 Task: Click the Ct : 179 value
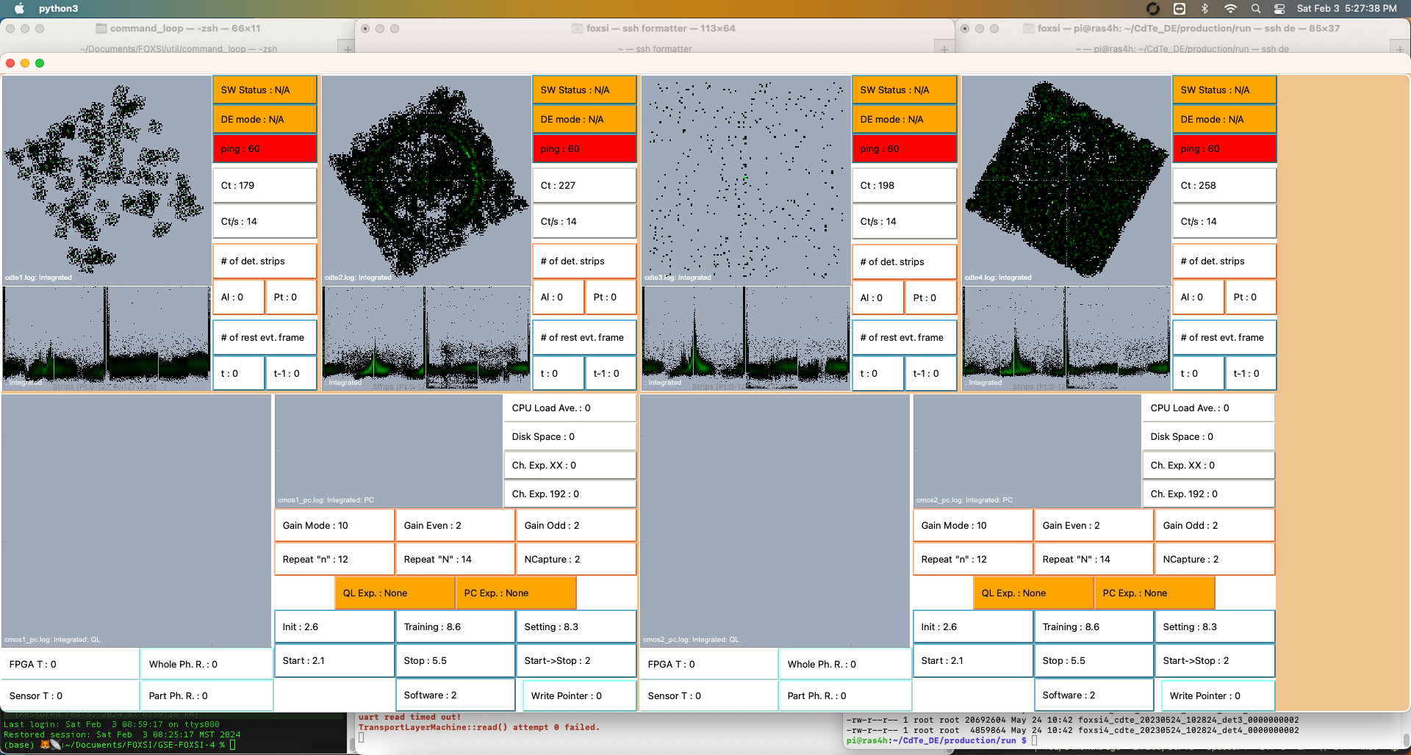click(x=265, y=185)
